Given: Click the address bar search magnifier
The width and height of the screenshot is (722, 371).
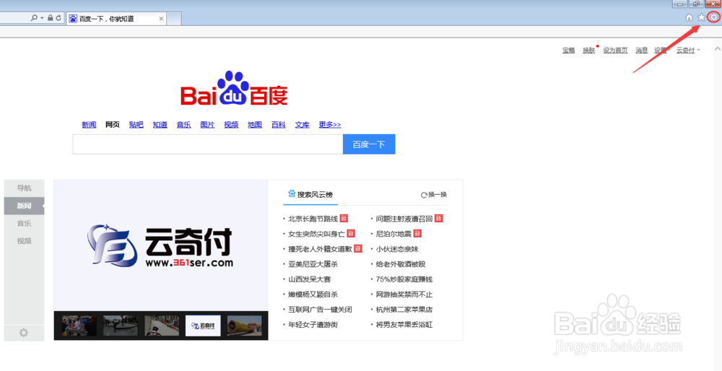Looking at the screenshot, I should [x=34, y=18].
